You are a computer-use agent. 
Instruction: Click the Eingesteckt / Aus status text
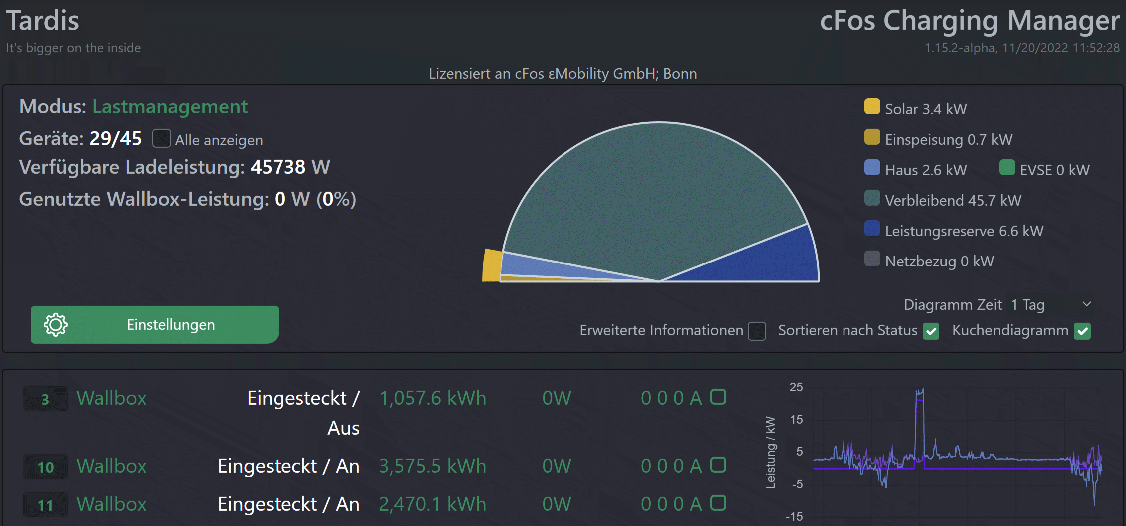point(303,413)
